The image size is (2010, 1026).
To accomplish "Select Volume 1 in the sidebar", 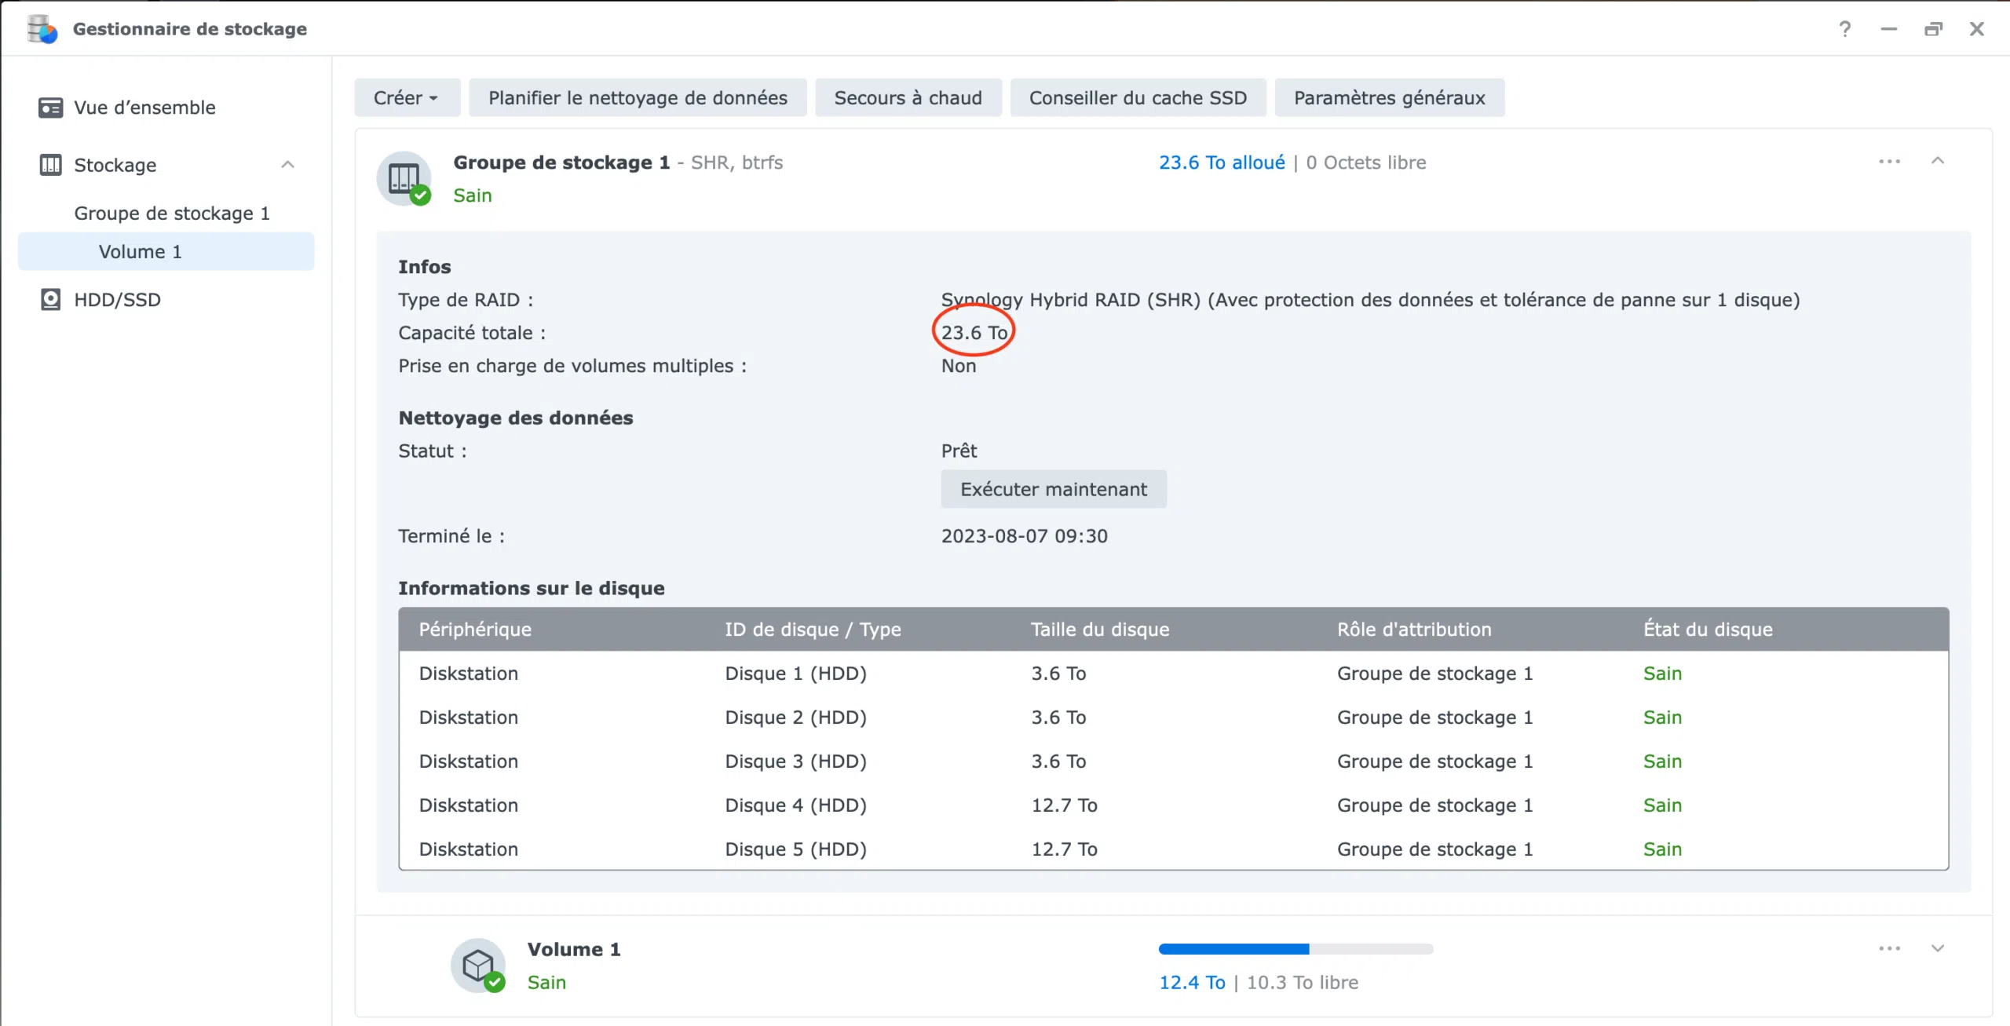I will coord(140,252).
